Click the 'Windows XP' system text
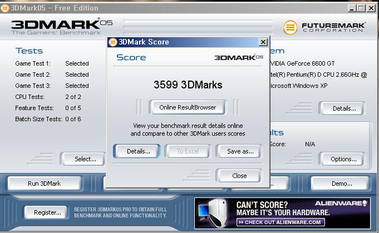The image size is (379, 233). [310, 86]
